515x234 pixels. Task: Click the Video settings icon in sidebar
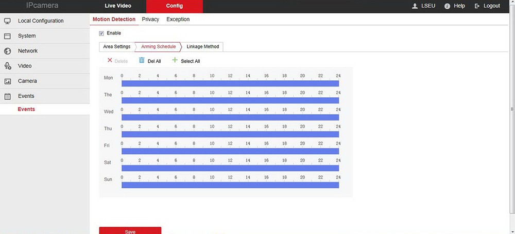pyautogui.click(x=8, y=66)
